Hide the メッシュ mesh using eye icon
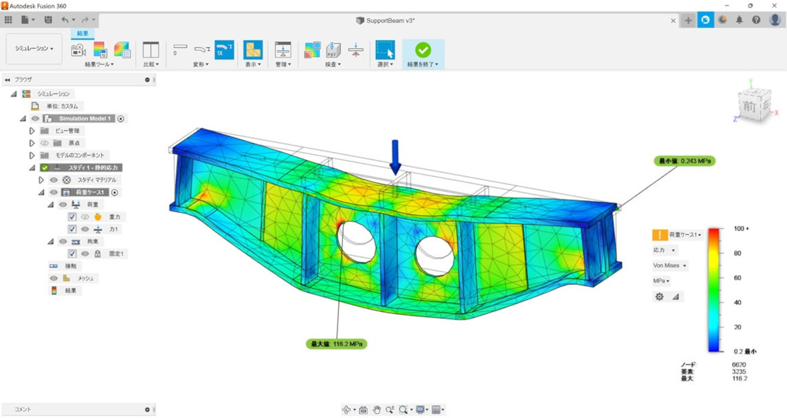The width and height of the screenshot is (787, 418). tap(54, 278)
